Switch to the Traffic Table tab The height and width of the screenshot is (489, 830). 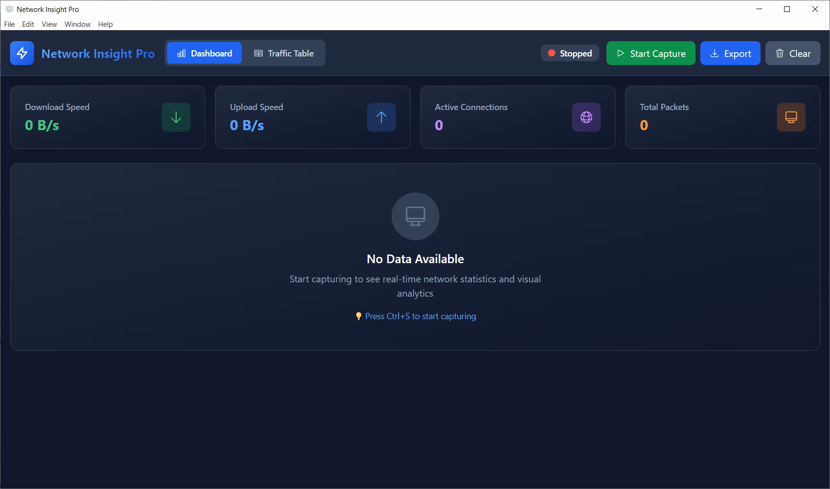pos(284,53)
